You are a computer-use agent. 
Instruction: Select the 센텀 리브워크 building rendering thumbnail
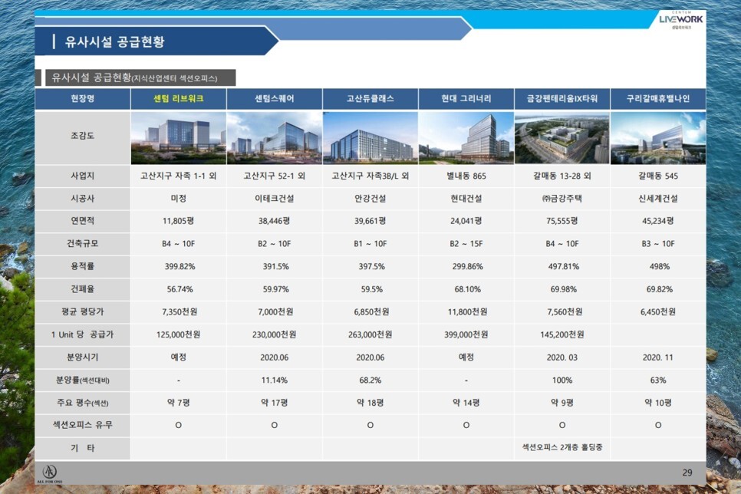[179, 138]
